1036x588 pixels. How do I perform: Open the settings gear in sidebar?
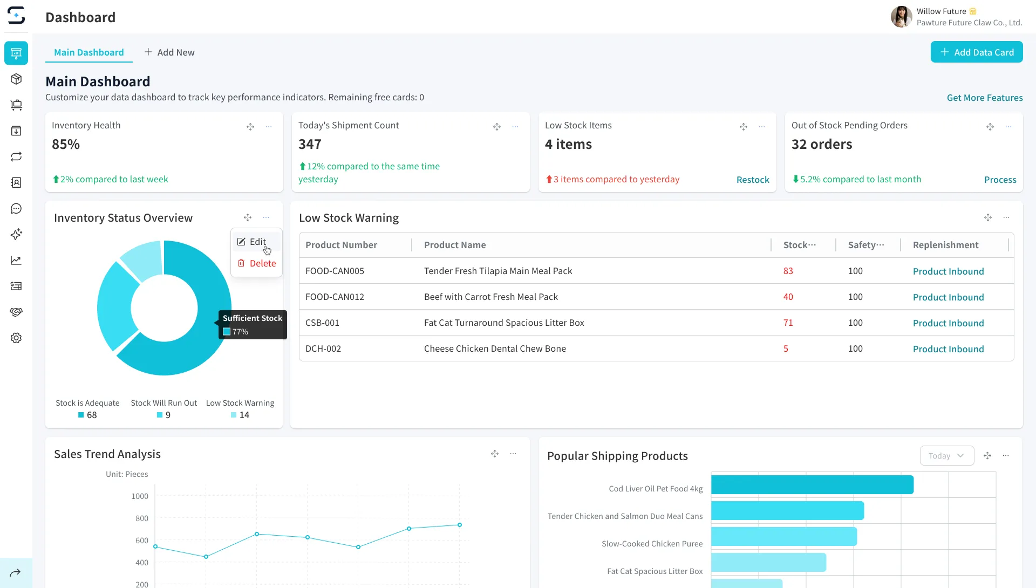[16, 338]
